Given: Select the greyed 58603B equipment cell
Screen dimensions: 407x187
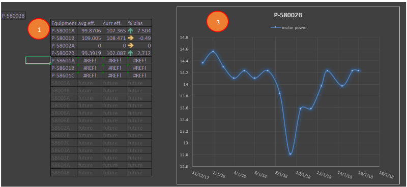Looking at the screenshot, I should click(x=64, y=158).
